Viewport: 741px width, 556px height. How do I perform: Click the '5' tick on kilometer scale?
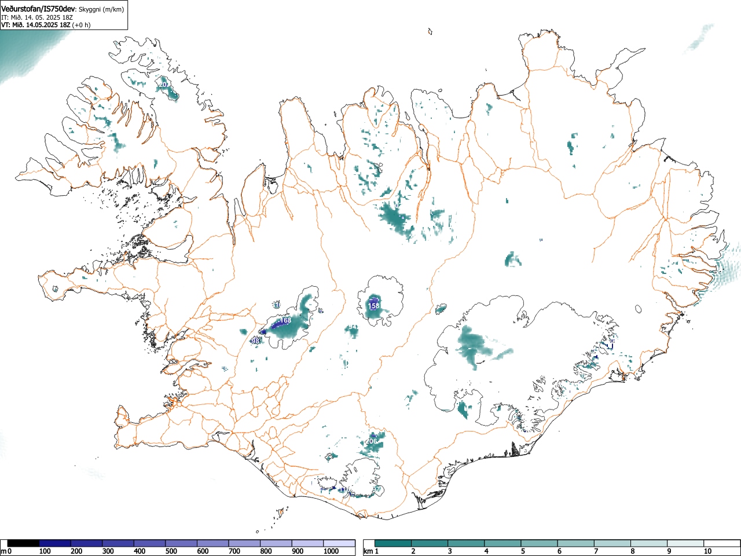tap(522, 551)
